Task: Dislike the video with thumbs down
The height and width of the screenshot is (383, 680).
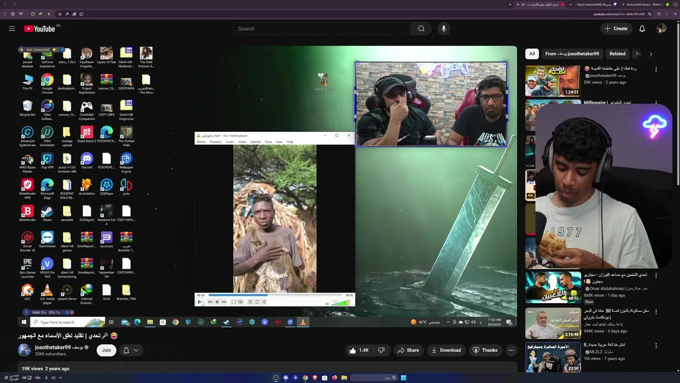Action: [381, 350]
